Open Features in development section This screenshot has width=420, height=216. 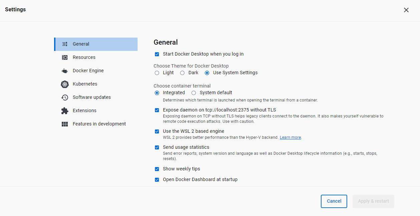(96, 124)
